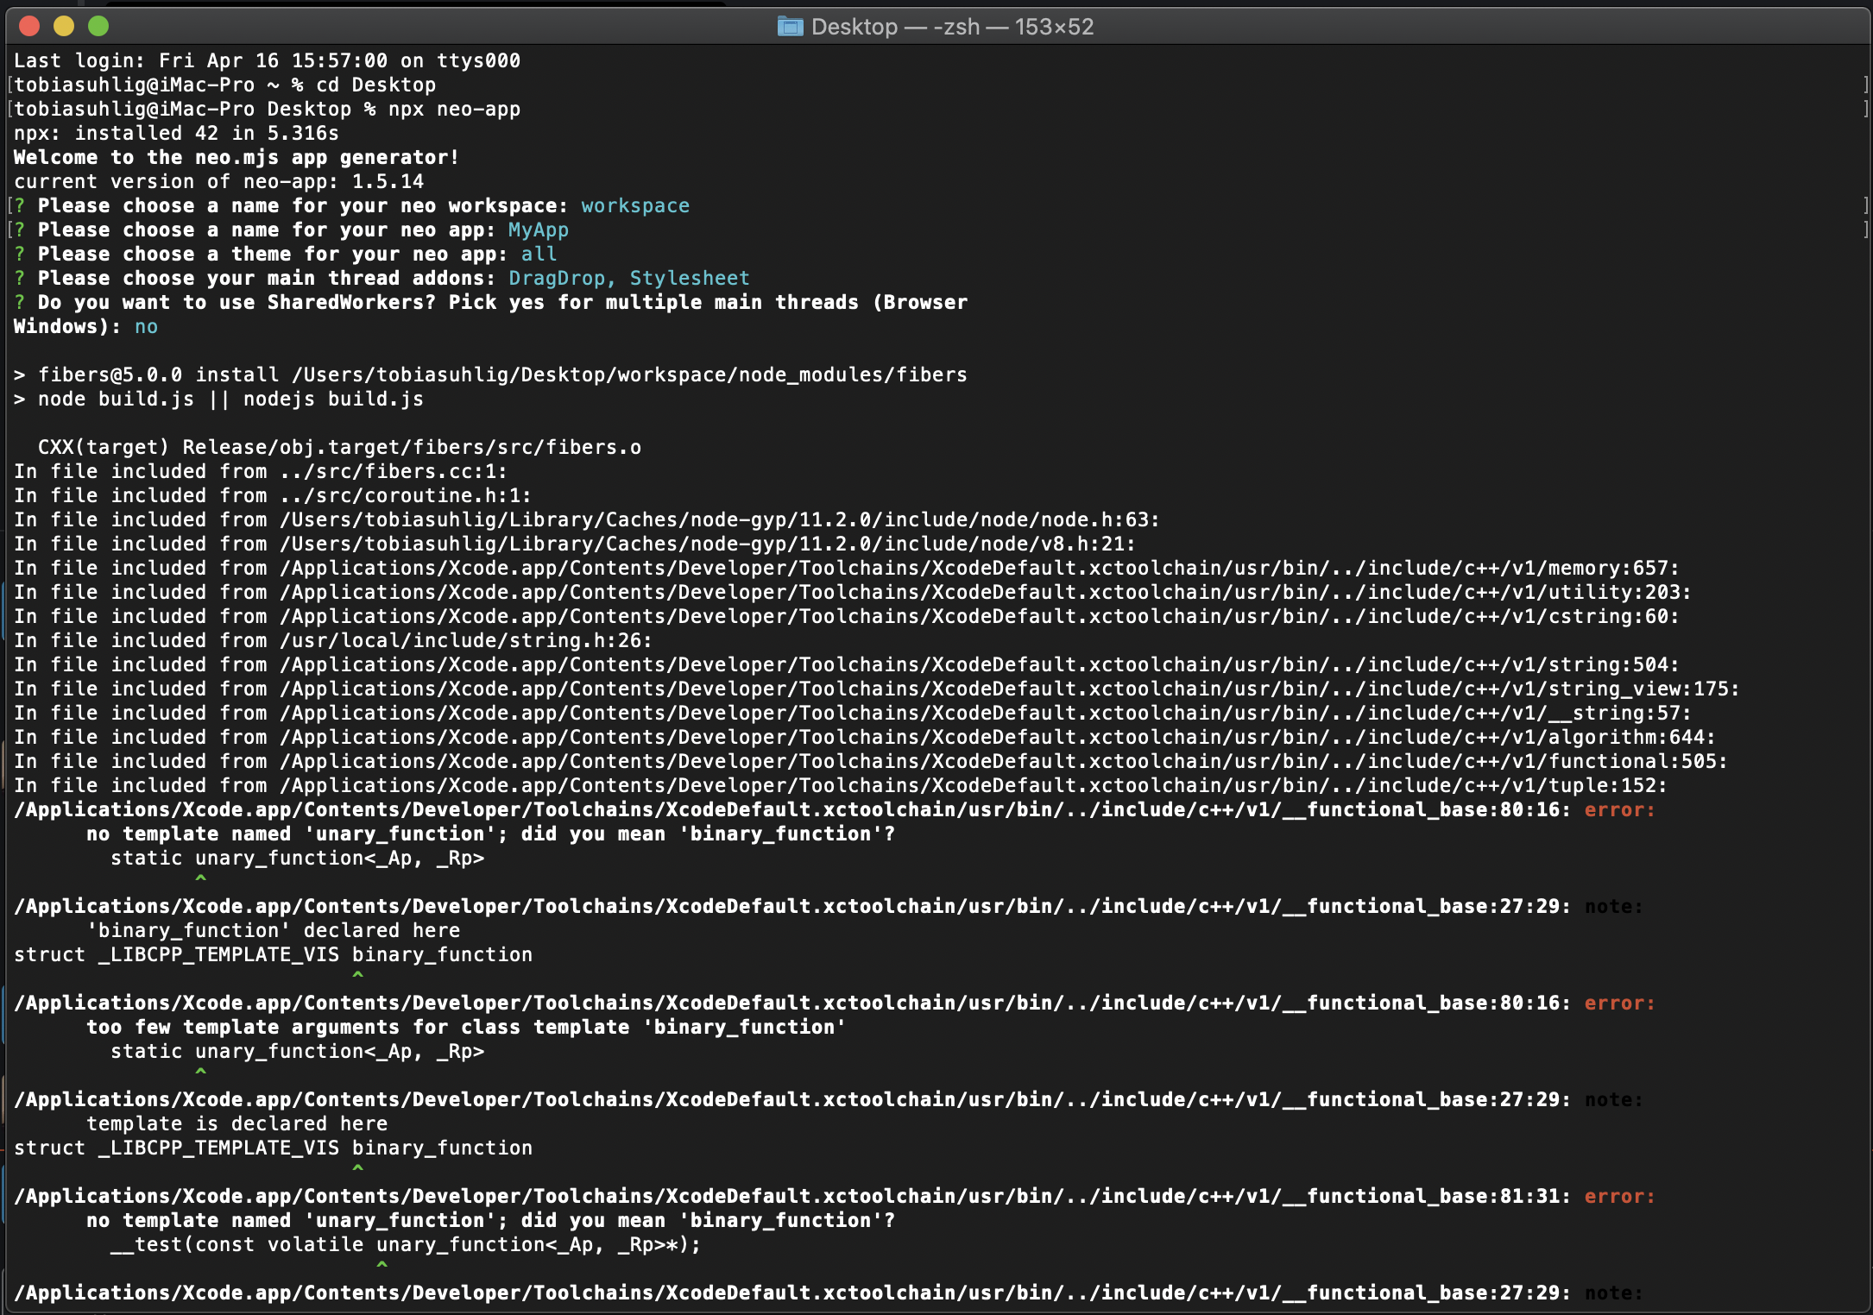1873x1315 pixels.
Task: Click the '/usr/local/include/string.h:26:' line
Action: (x=333, y=640)
